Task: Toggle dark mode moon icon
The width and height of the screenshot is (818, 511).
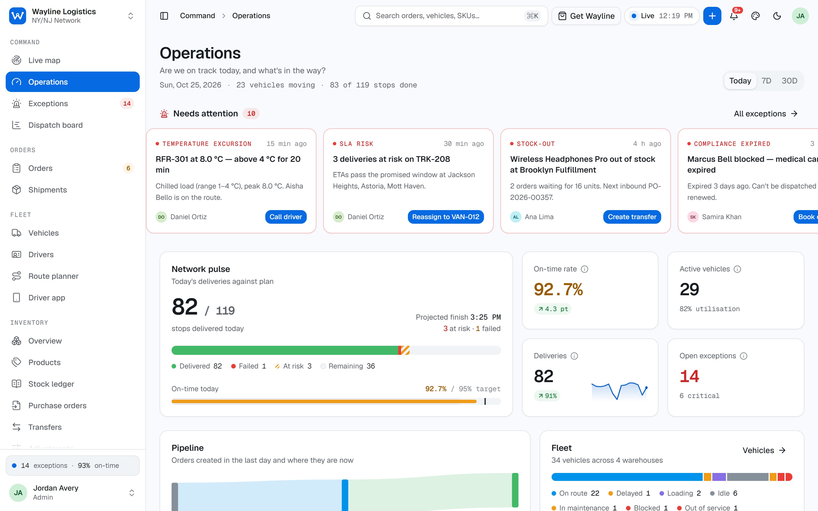Action: pyautogui.click(x=777, y=16)
